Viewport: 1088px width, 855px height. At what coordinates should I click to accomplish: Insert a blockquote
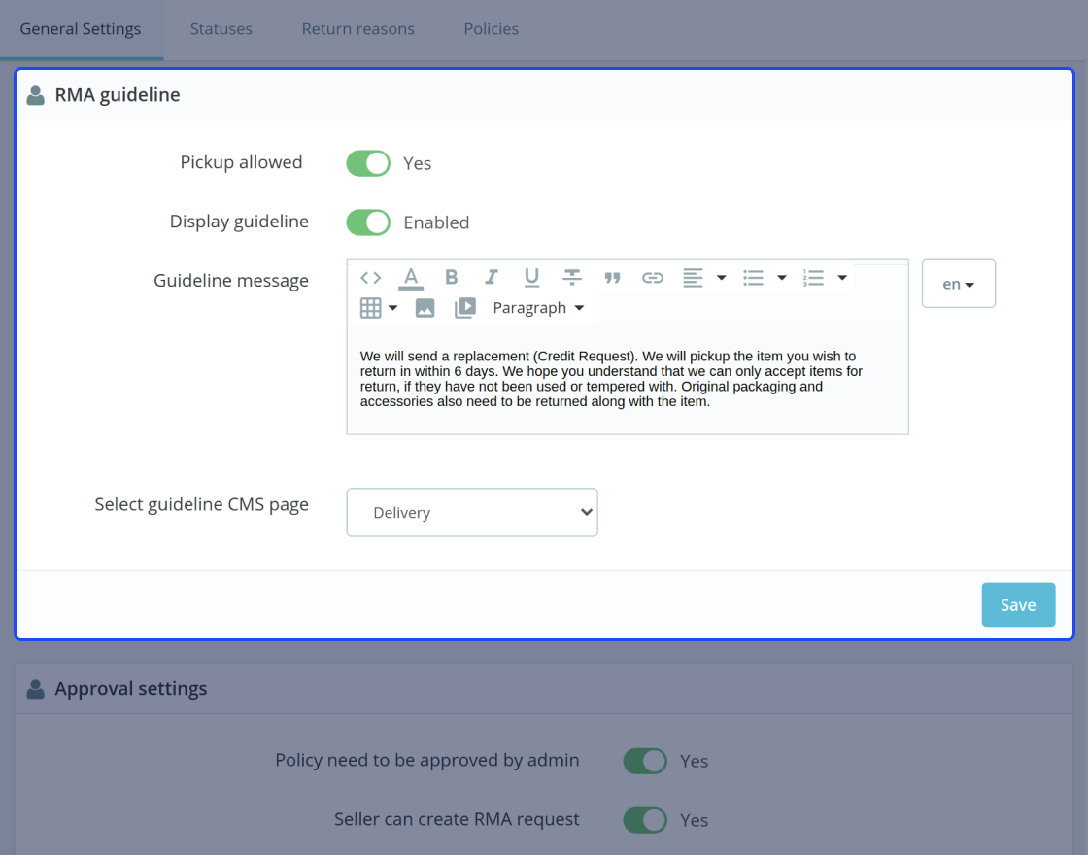pos(612,278)
